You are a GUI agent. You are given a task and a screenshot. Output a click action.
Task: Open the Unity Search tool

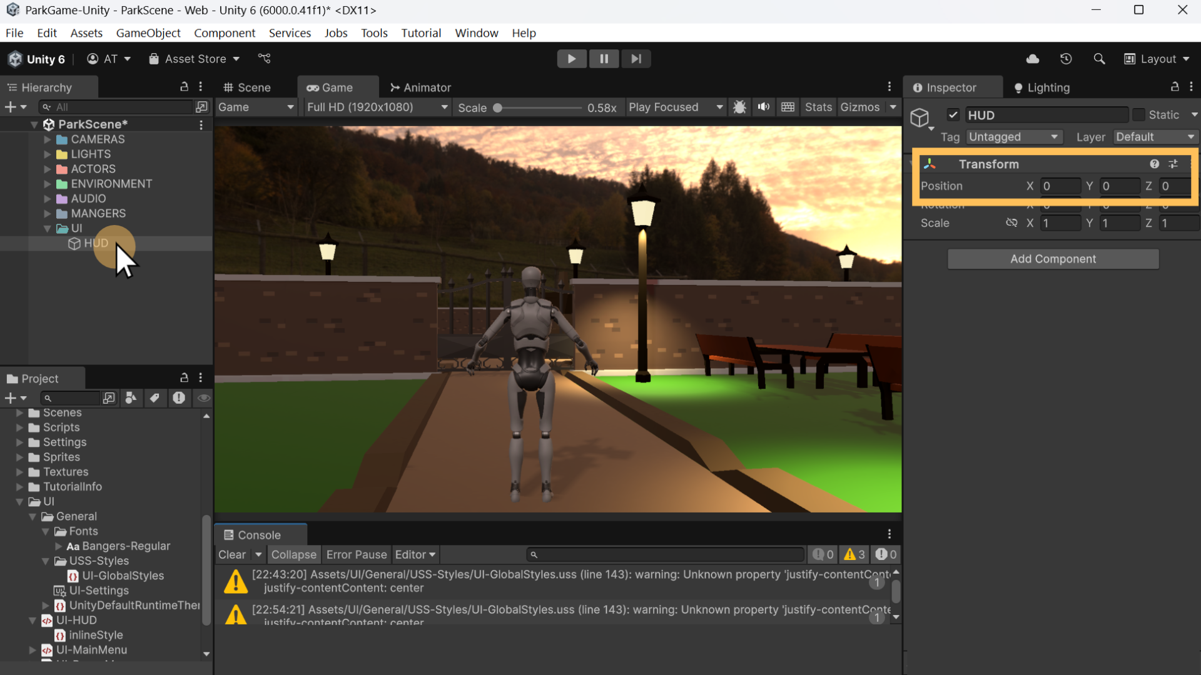point(1099,58)
